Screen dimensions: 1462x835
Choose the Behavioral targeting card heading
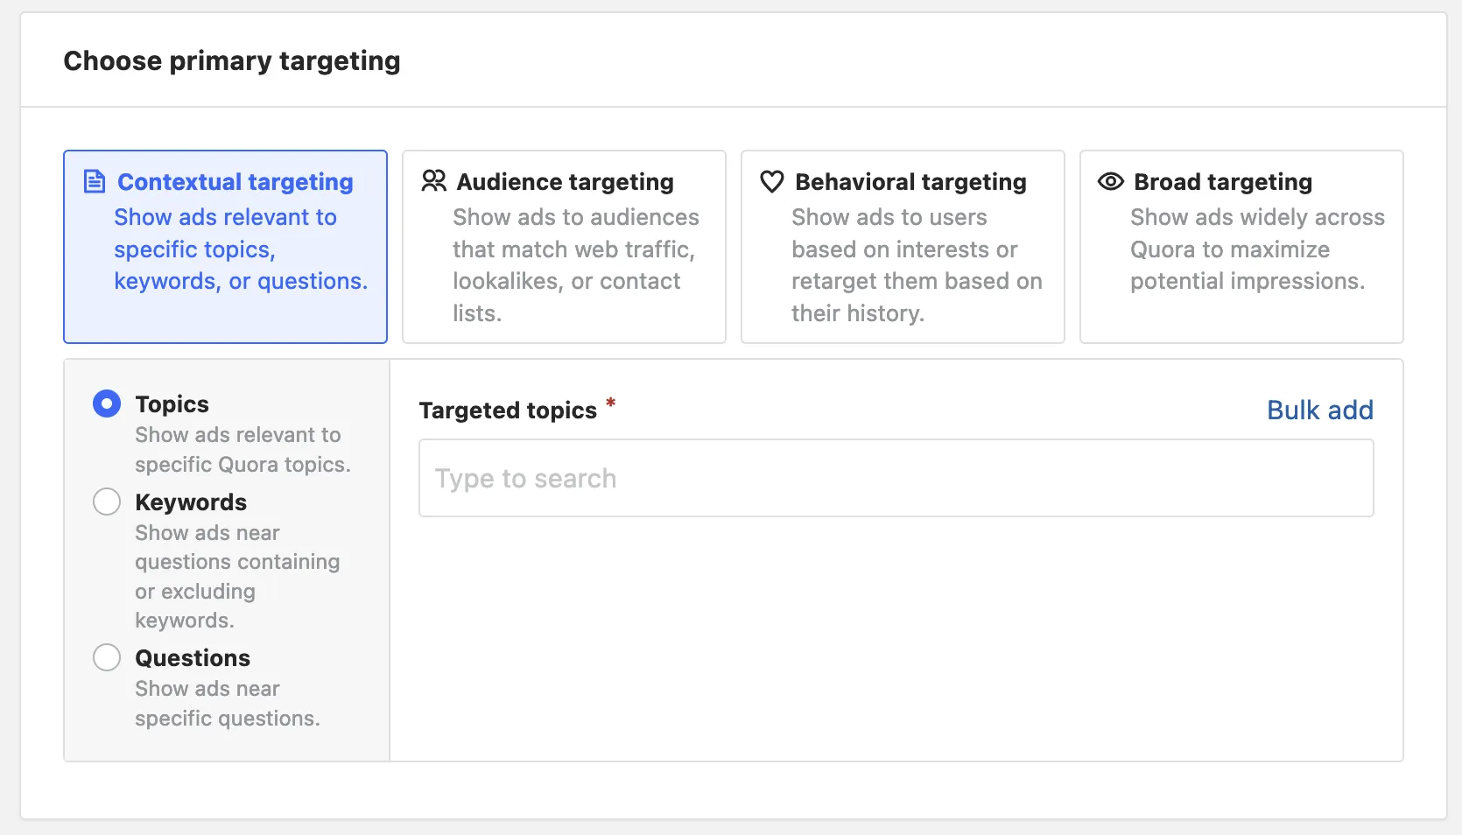911,181
